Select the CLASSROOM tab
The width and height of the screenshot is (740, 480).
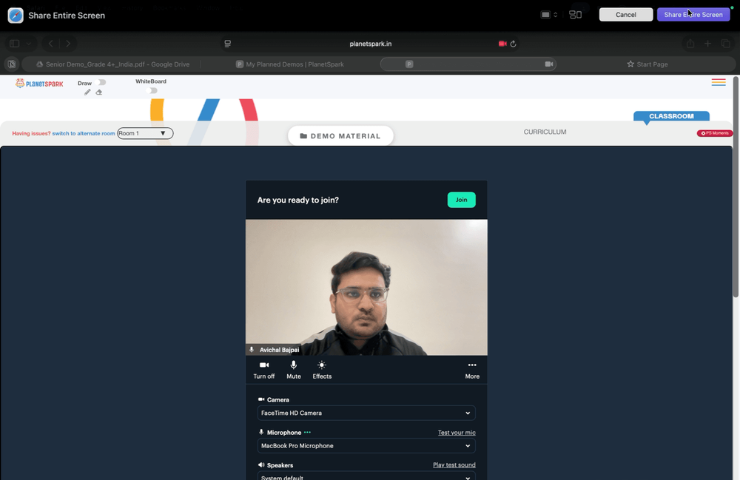pos(671,116)
